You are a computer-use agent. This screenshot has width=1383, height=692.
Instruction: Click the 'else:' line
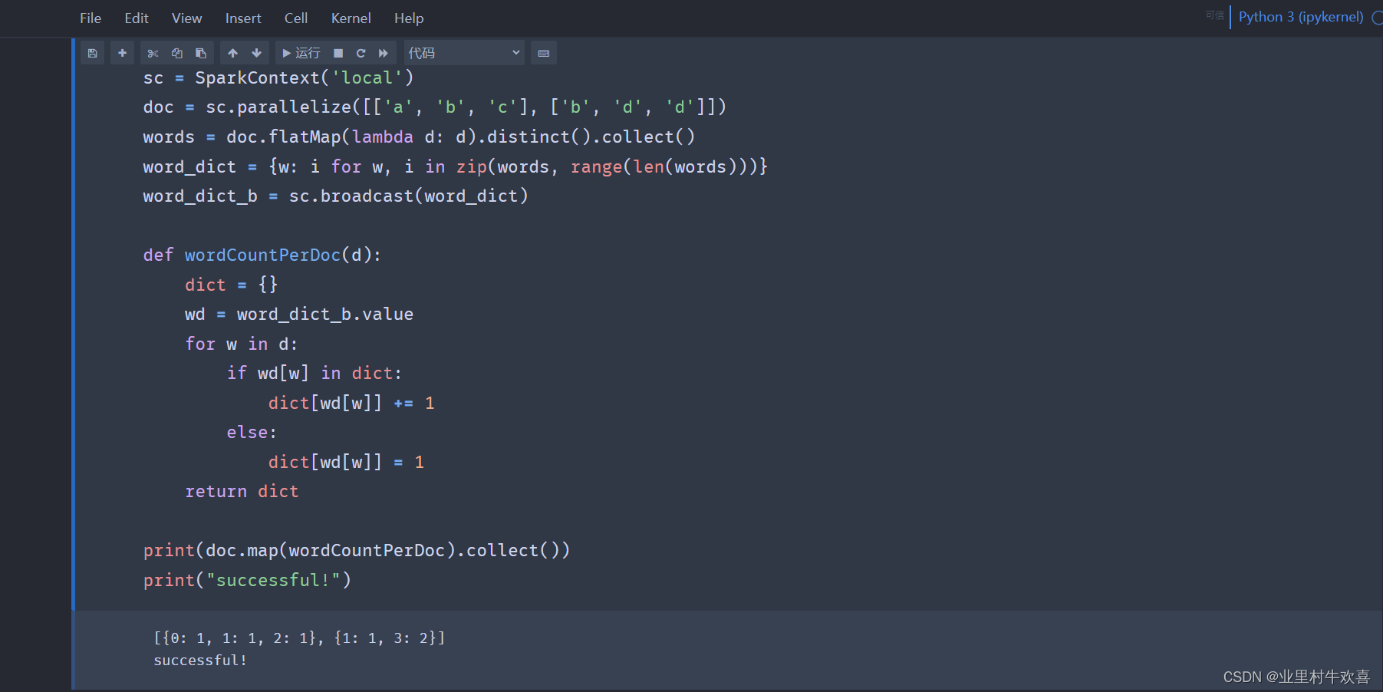pyautogui.click(x=252, y=432)
